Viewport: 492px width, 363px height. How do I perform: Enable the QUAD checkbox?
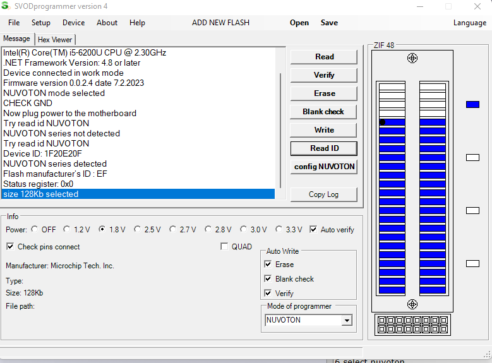click(224, 247)
